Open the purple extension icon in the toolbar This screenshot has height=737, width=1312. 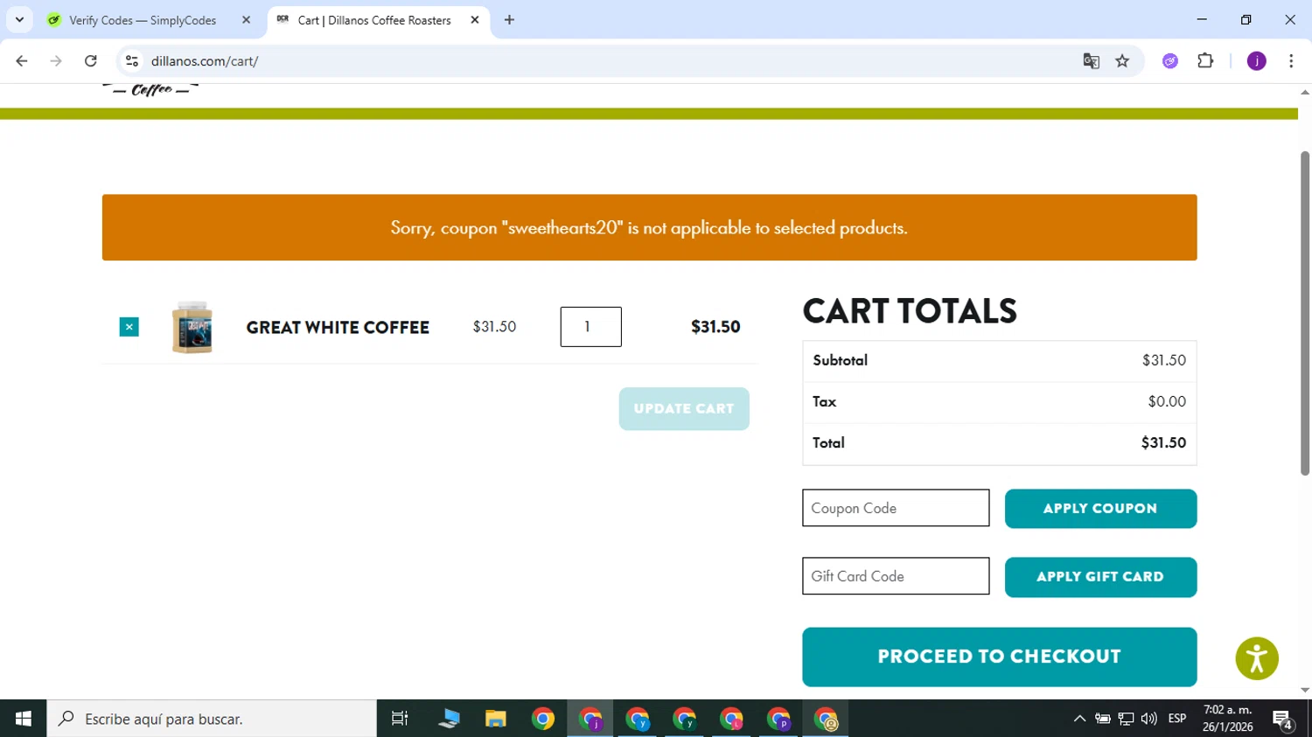pos(1170,61)
